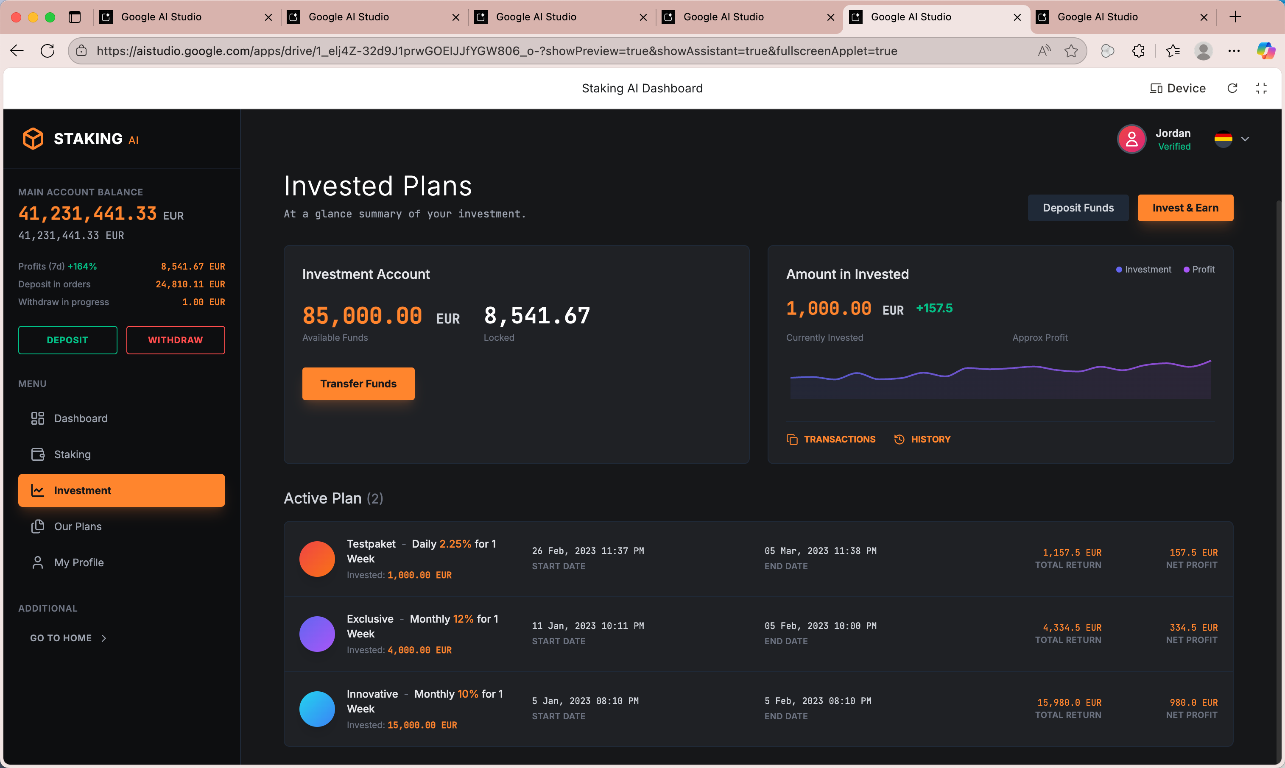Click the Transactions copy icon
This screenshot has width=1285, height=768.
(x=792, y=440)
